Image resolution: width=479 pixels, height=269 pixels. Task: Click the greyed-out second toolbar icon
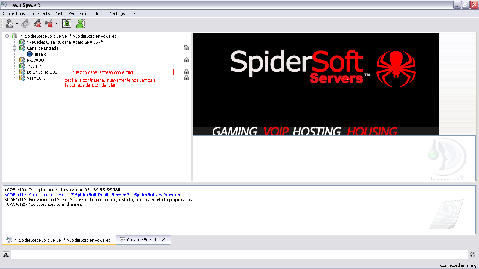click(x=25, y=24)
